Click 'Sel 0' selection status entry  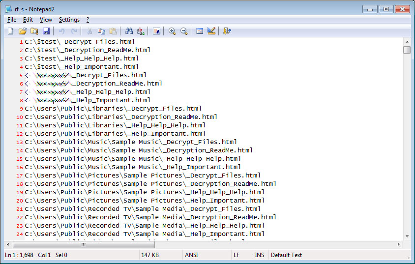[x=61, y=255]
